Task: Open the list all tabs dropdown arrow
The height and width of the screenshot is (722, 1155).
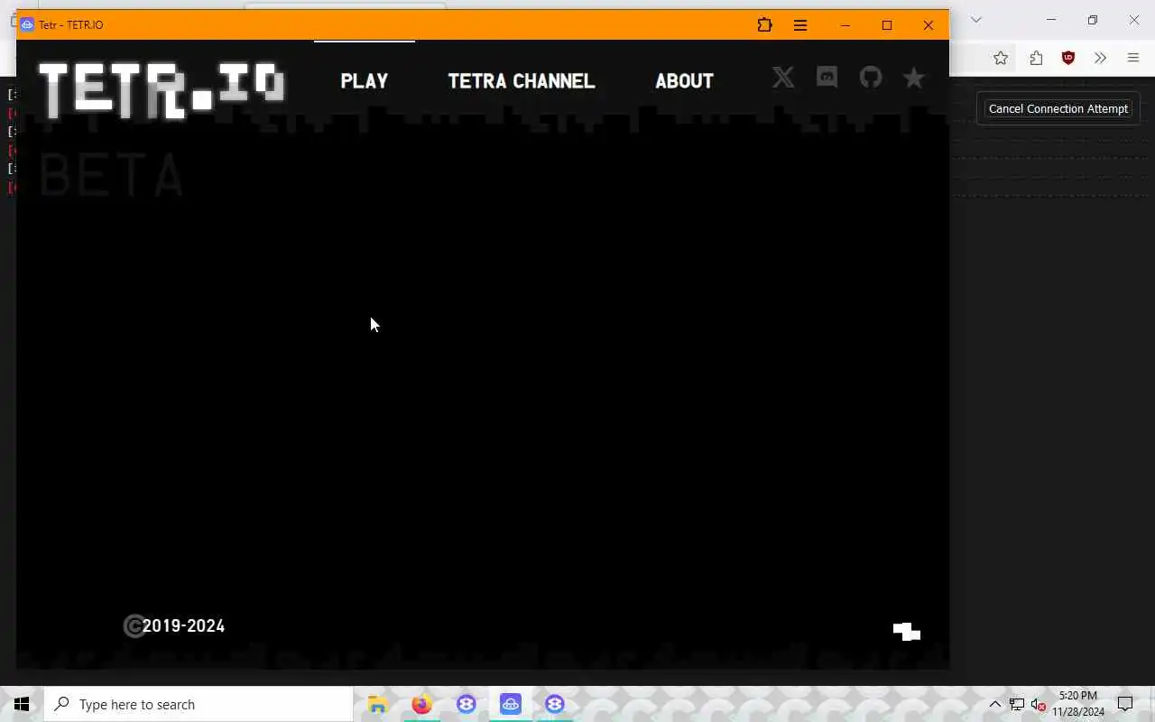Action: coord(976,20)
